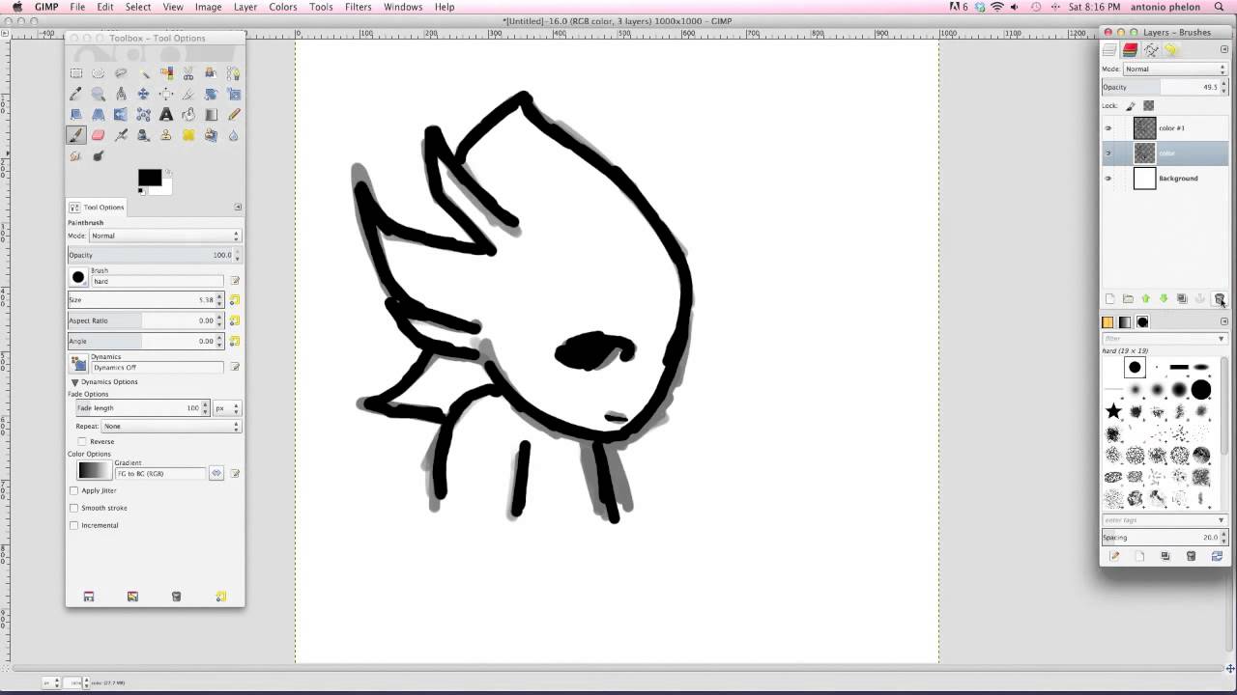Viewport: 1237px width, 695px height.
Task: Select the large black circle brush thumbnail
Action: click(x=1201, y=390)
